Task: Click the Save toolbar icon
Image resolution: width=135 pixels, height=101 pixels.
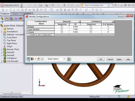Action: click(x=40, y=5)
